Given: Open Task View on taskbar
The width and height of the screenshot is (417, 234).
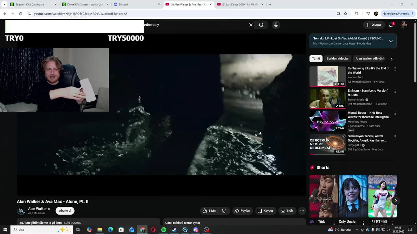Looking at the screenshot, I should (x=78, y=230).
